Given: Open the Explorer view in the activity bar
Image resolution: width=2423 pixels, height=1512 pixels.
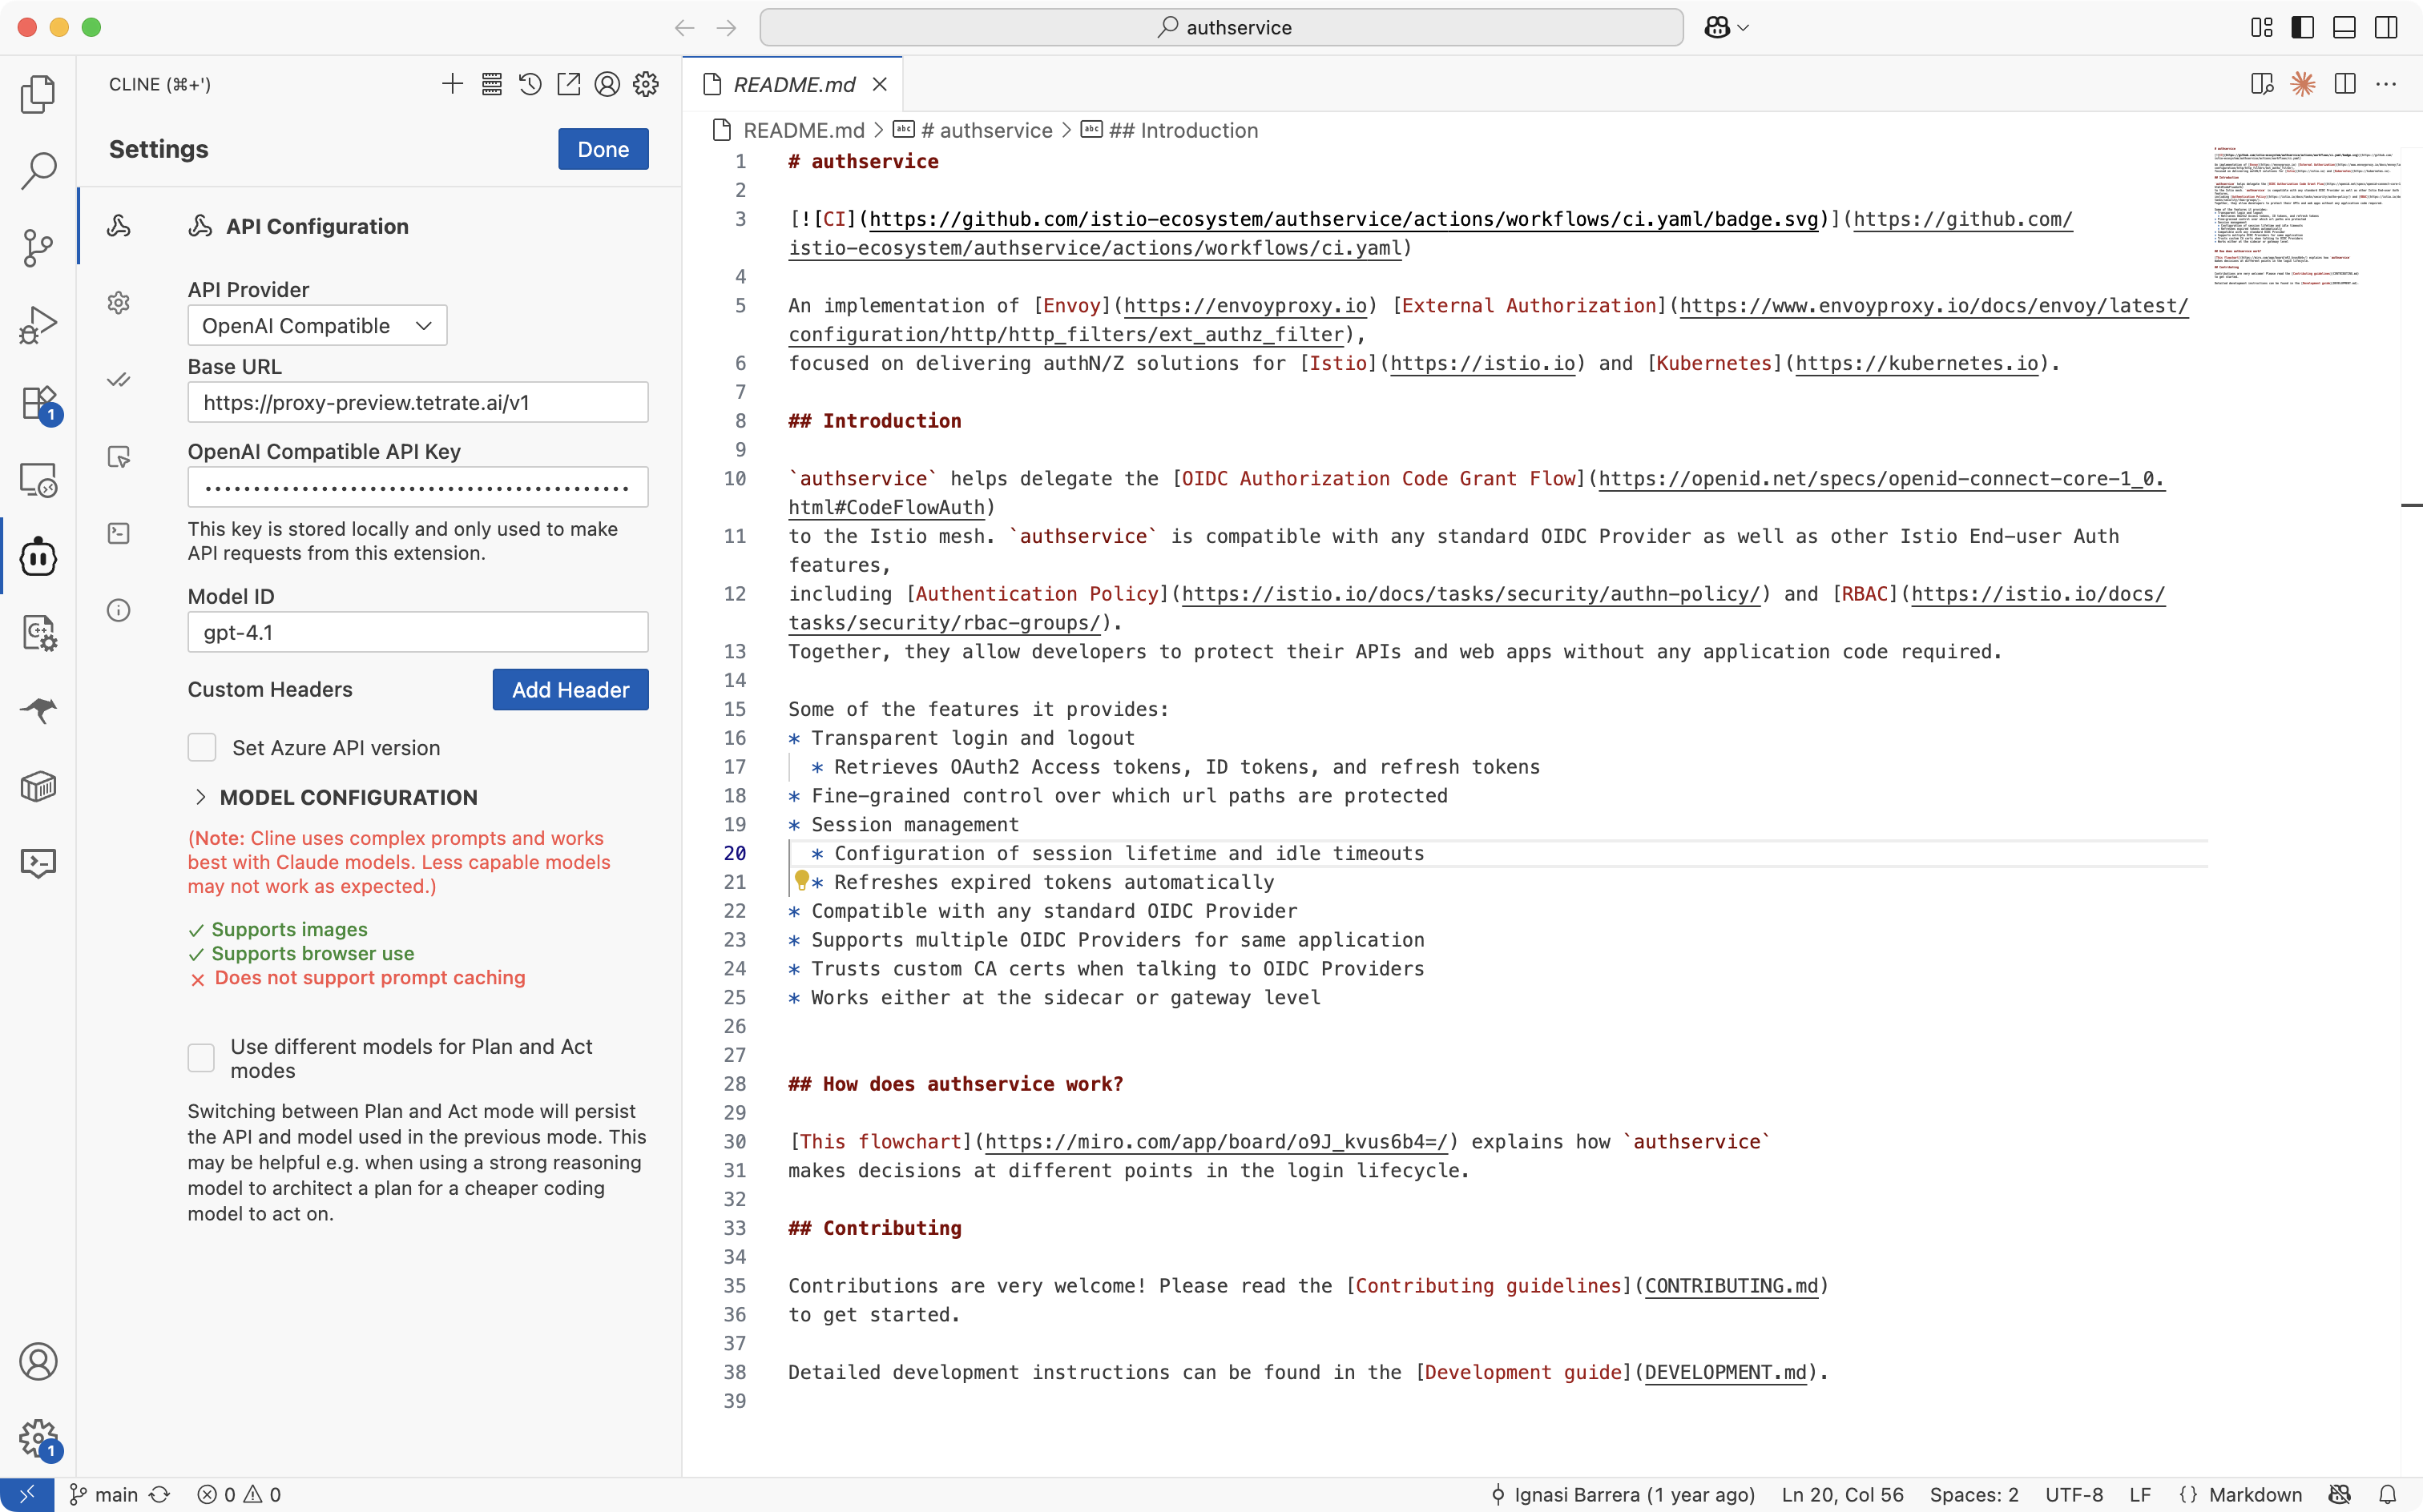Looking at the screenshot, I should pos(38,94).
